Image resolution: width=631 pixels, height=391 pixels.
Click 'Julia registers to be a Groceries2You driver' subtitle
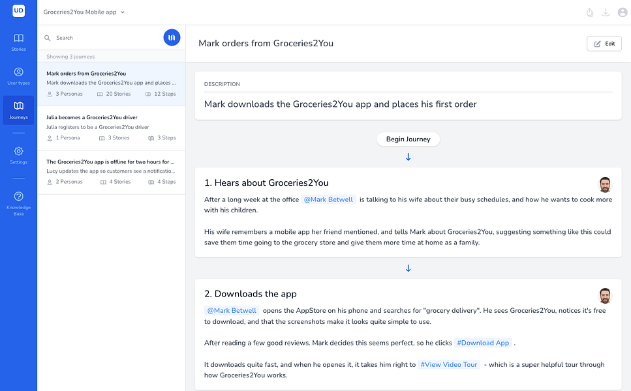click(x=97, y=127)
